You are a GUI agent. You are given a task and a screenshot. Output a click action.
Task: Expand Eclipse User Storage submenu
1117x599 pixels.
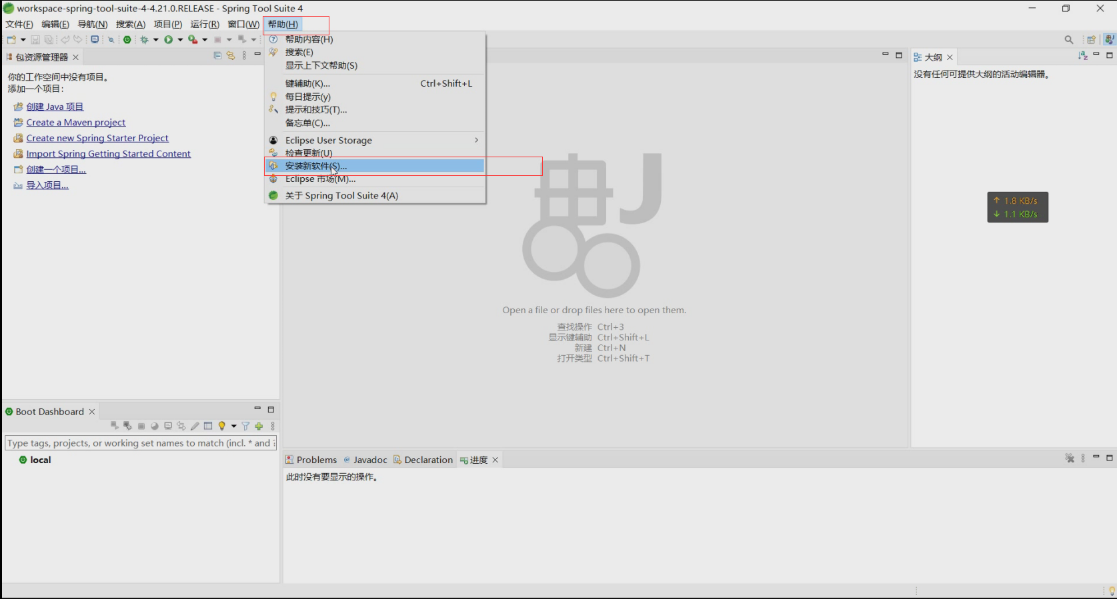[375, 140]
